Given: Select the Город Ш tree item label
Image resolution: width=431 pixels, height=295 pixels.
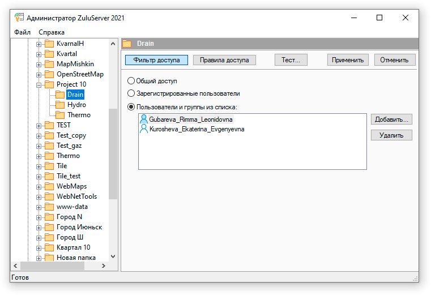Looking at the screenshot, I should (x=70, y=237).
